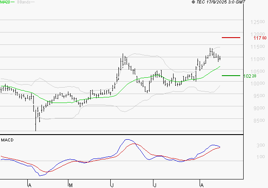Click the 8500 price axis label
The height and width of the screenshot is (188, 268).
tap(259, 120)
